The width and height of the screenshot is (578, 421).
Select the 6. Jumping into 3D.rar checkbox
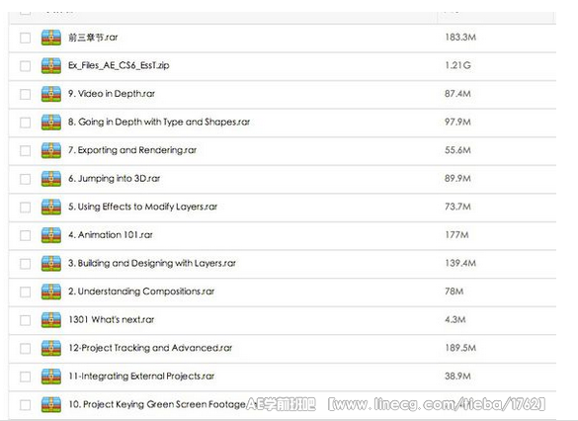[25, 179]
